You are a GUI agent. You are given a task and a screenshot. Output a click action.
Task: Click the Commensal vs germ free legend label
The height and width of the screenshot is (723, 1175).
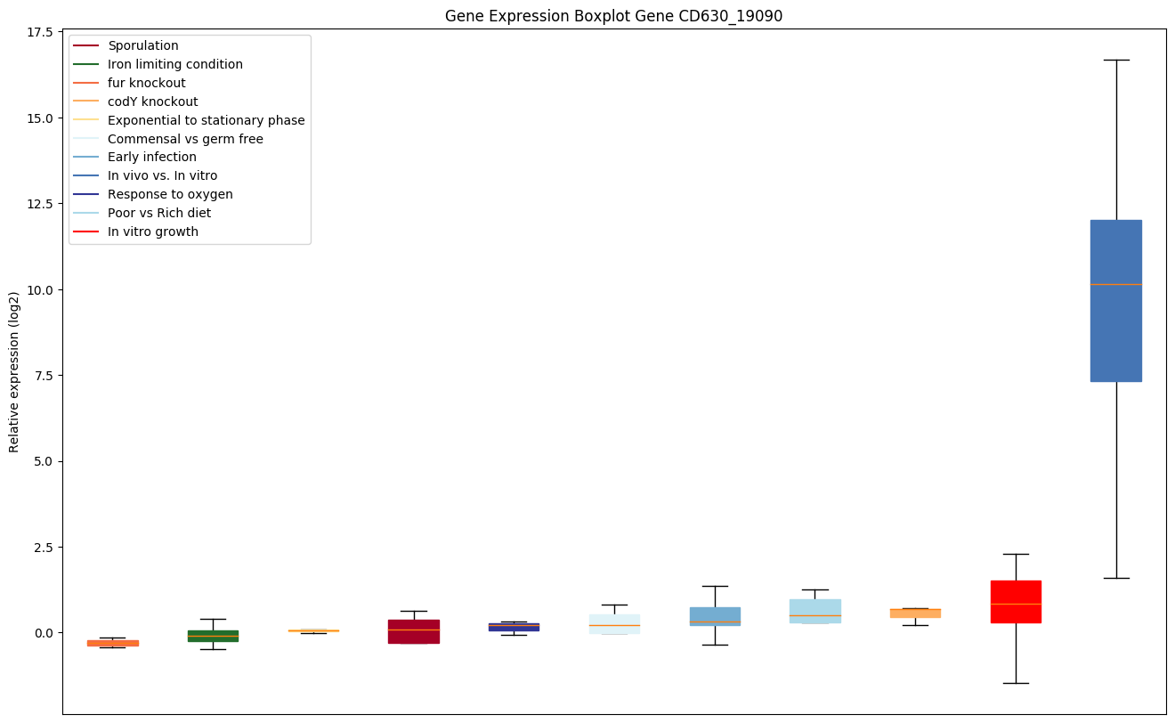pos(185,139)
